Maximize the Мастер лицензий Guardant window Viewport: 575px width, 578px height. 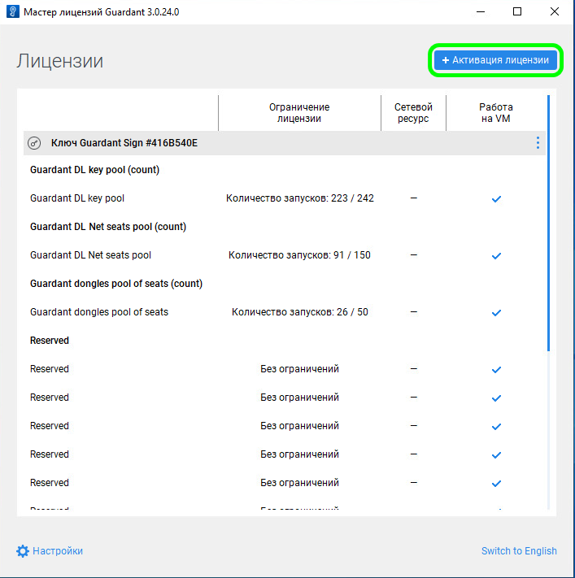[x=517, y=12]
